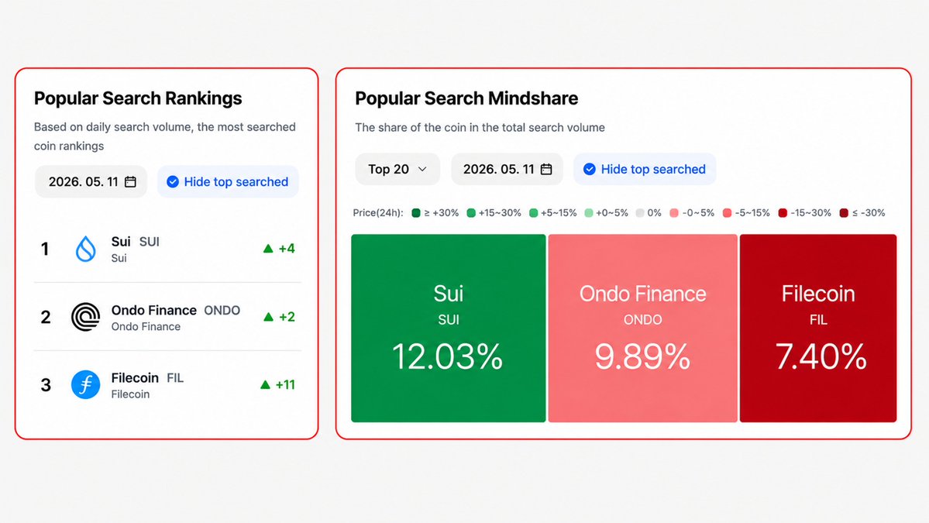
Task: Click legend swatch for +15~30%
Action: 471,213
